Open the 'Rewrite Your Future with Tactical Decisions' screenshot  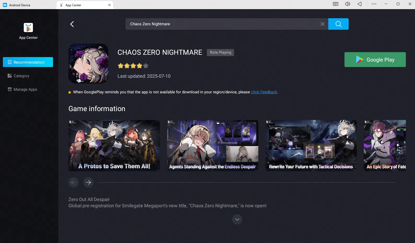coord(311,145)
